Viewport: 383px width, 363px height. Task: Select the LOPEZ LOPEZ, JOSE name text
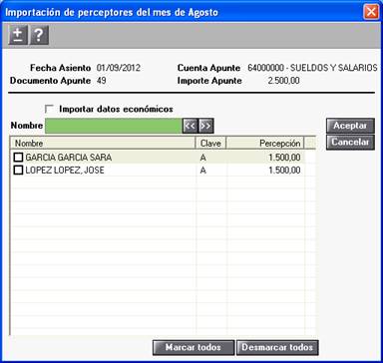pyautogui.click(x=65, y=171)
